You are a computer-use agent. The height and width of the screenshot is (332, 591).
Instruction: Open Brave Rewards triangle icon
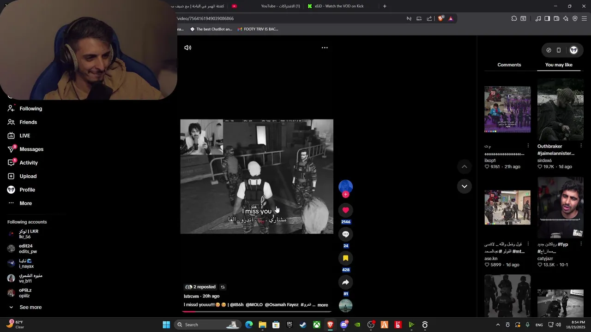click(451, 18)
